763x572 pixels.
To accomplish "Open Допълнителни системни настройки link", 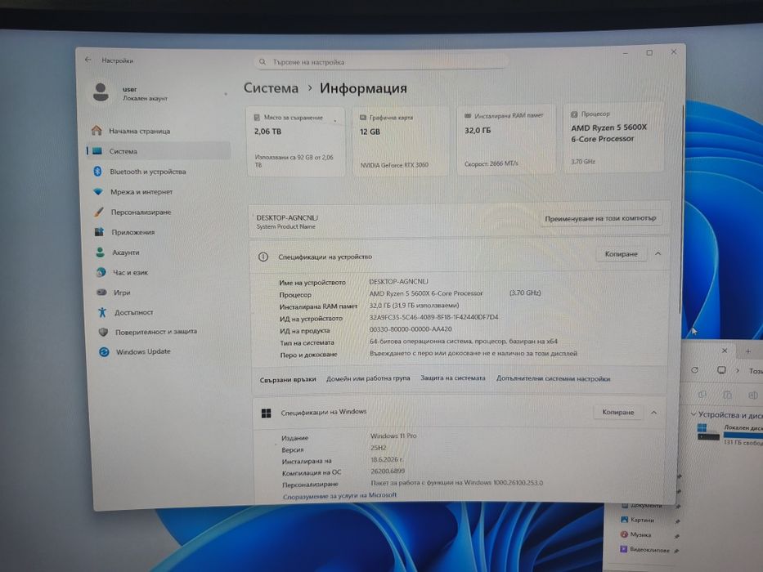I will point(553,378).
